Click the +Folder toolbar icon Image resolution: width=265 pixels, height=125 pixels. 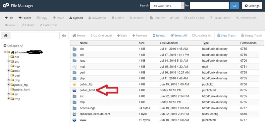25,18
